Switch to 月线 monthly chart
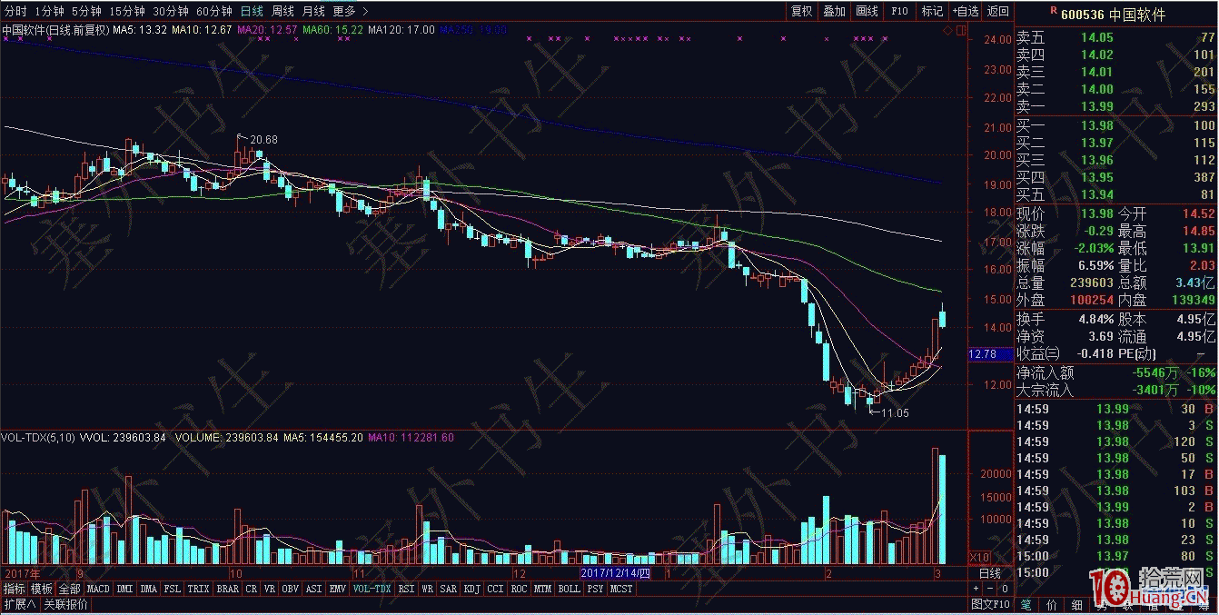Image resolution: width=1219 pixels, height=615 pixels. [312, 11]
